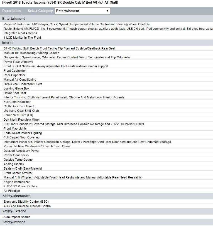
Task: Click Electronic Stability Control (ESC) row
Action: pos(106,202)
